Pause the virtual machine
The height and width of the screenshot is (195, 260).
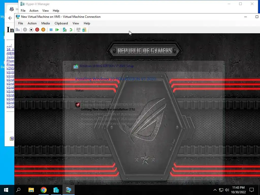[51, 30]
